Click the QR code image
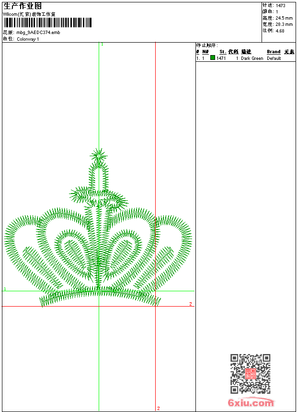The width and height of the screenshot is (297, 412). pos(251,373)
